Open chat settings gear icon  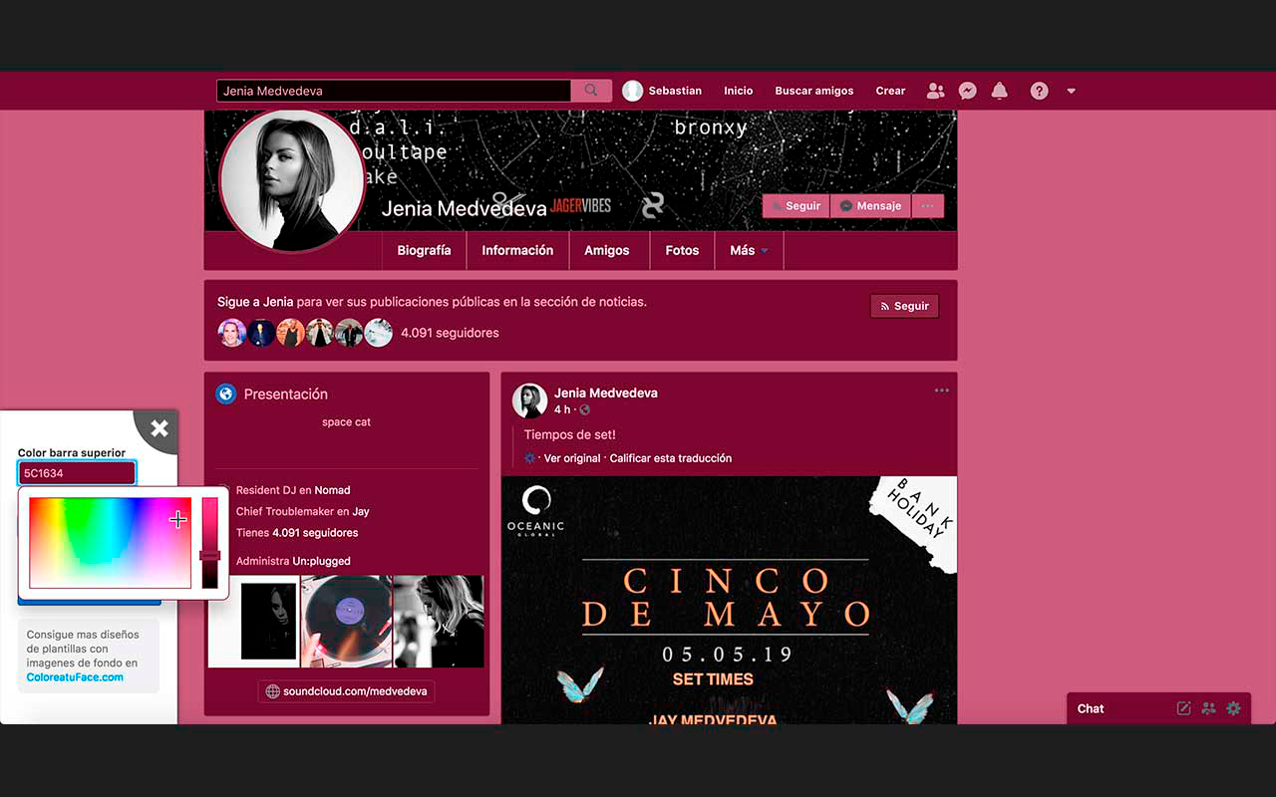1233,708
